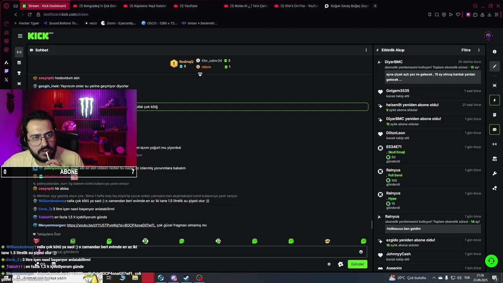The image size is (503, 283).
Task: Click Golgem3535 follow event
Action: [429, 93]
